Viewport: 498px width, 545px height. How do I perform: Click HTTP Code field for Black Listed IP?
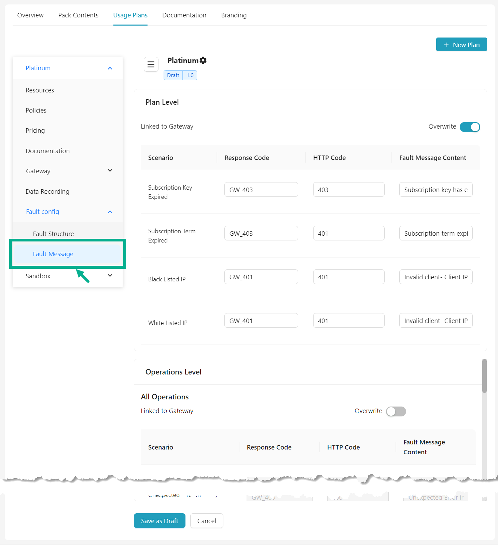point(348,277)
